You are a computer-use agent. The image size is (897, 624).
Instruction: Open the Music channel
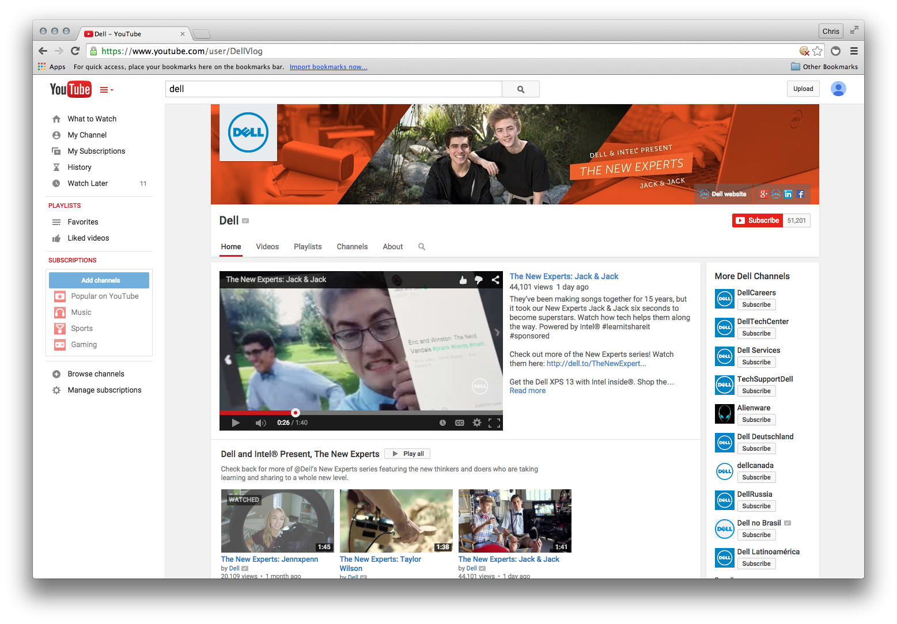(81, 313)
